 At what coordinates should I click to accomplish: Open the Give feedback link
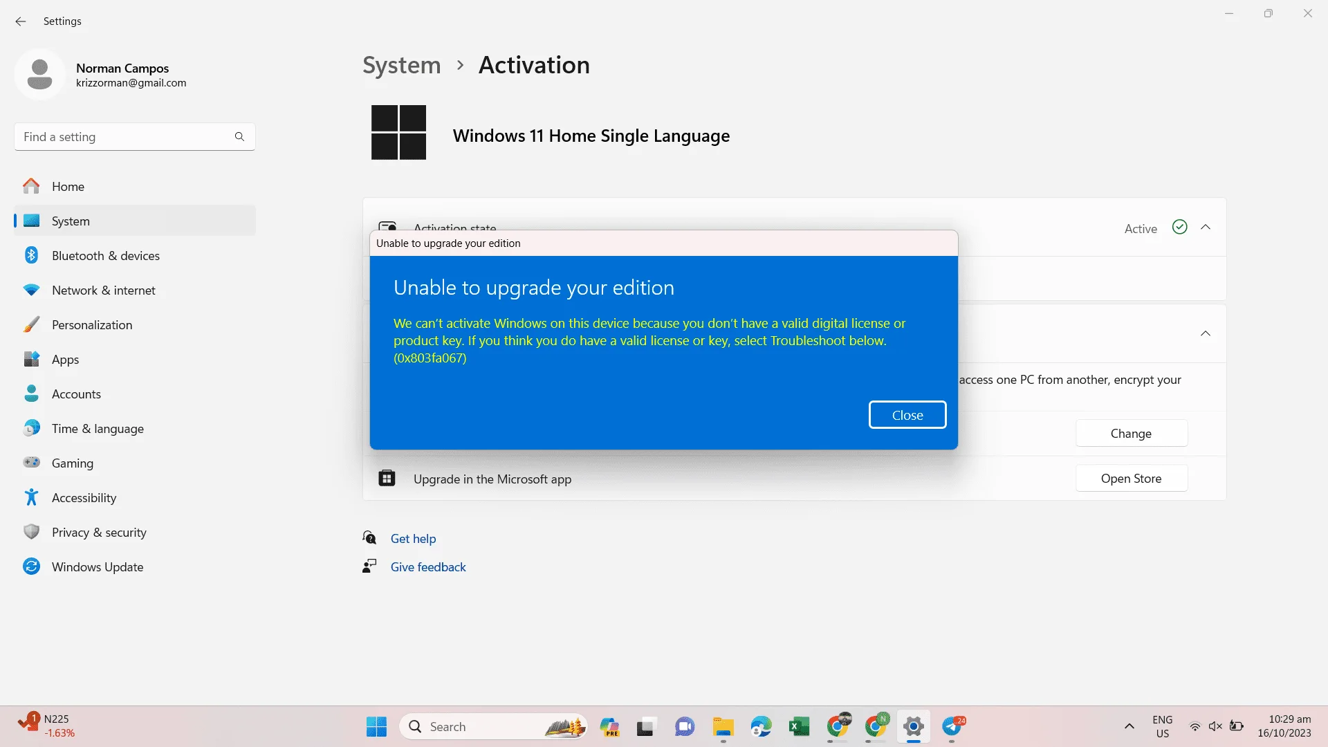tap(428, 566)
